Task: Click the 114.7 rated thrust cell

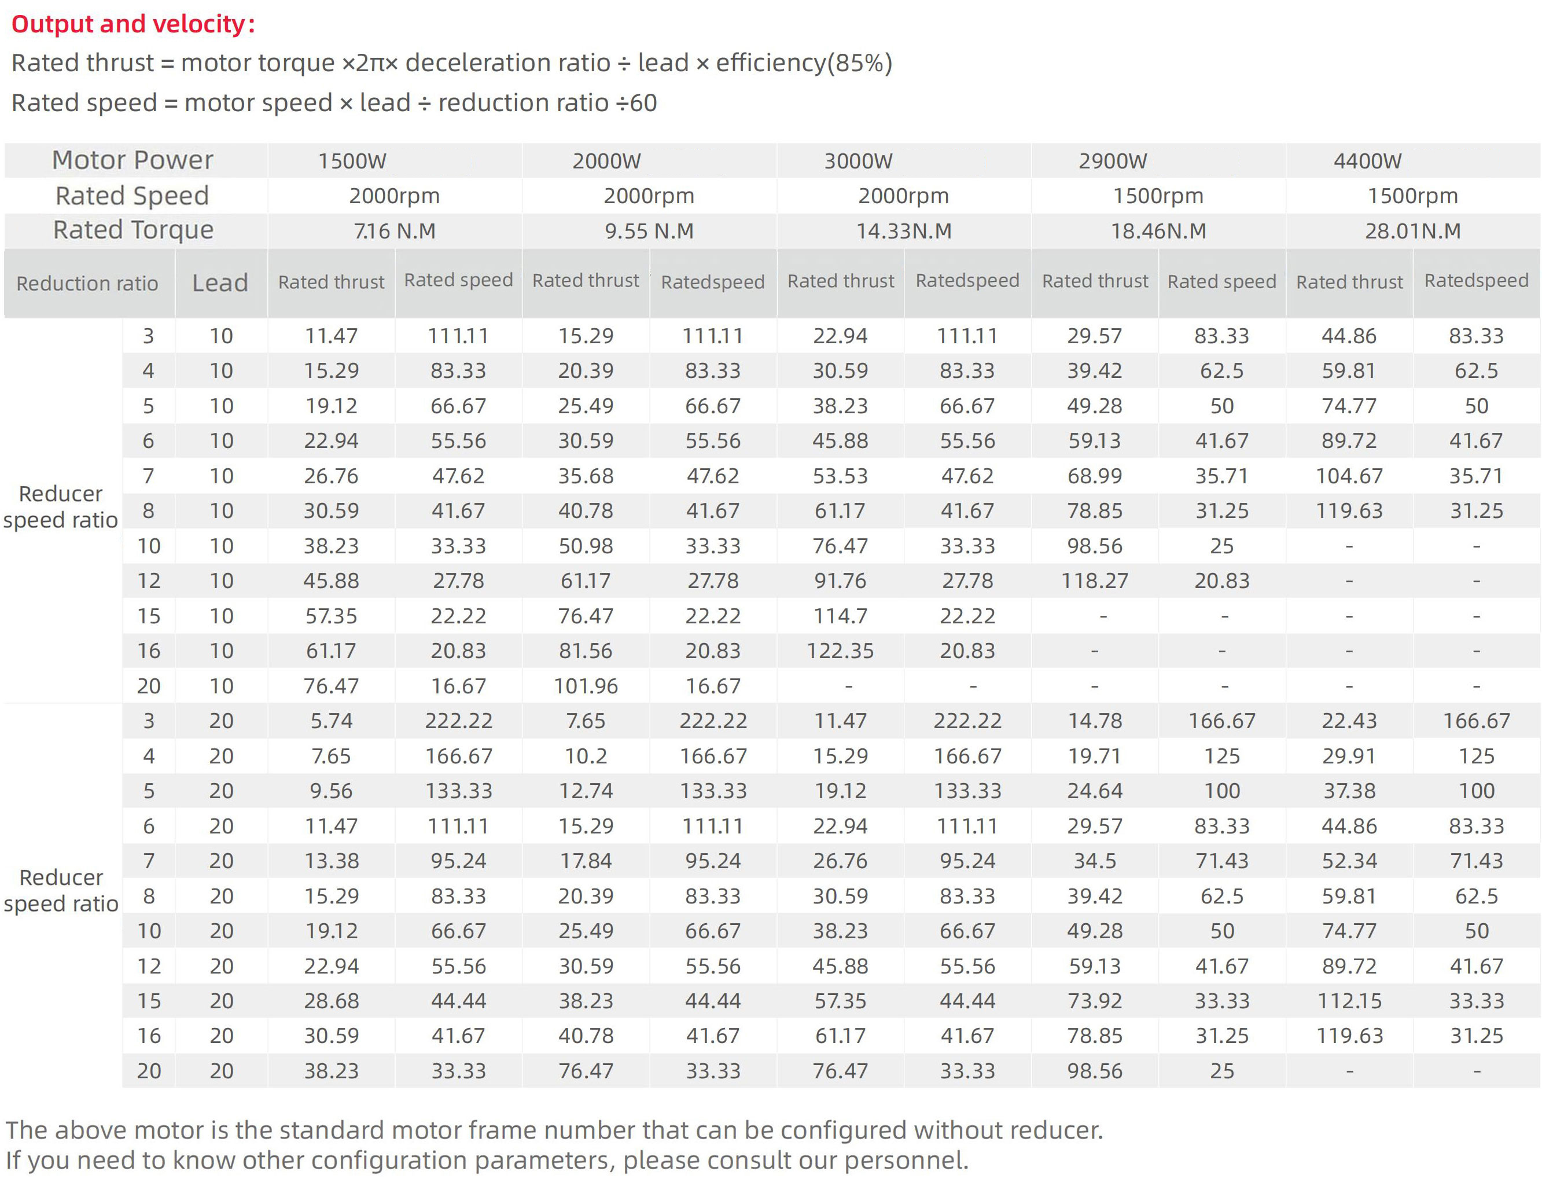Action: click(x=840, y=616)
